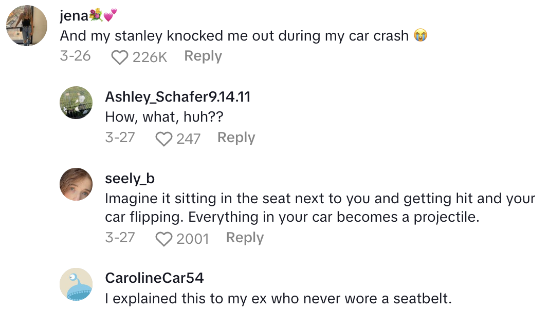Click Reply under "How, what, huh??"
This screenshot has height=310, width=548.
236,138
